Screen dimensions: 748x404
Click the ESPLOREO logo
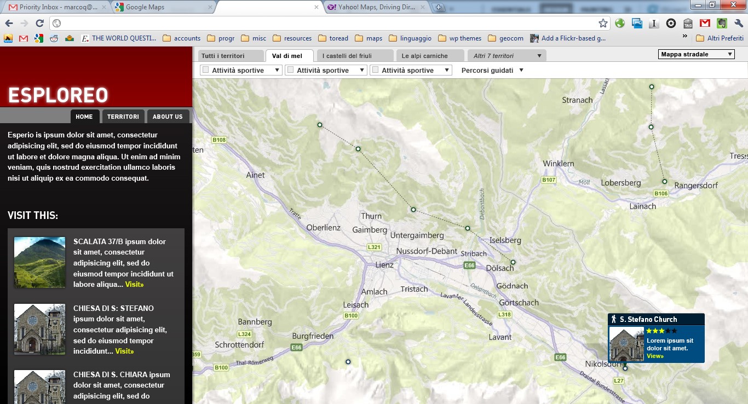pos(58,95)
